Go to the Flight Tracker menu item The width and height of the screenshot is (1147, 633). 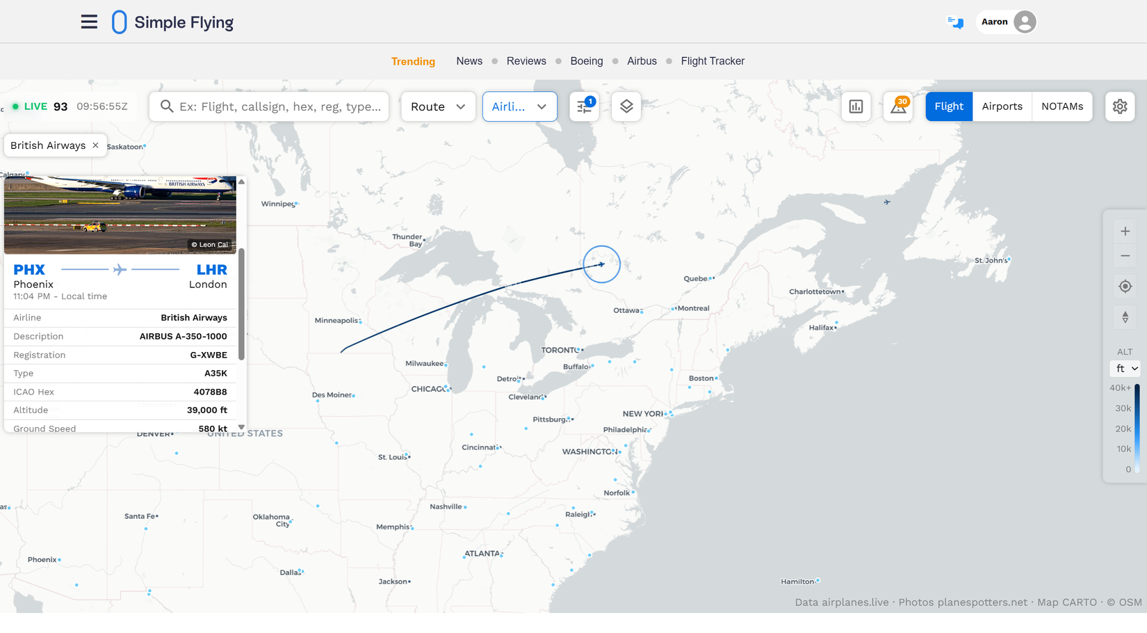pyautogui.click(x=713, y=61)
